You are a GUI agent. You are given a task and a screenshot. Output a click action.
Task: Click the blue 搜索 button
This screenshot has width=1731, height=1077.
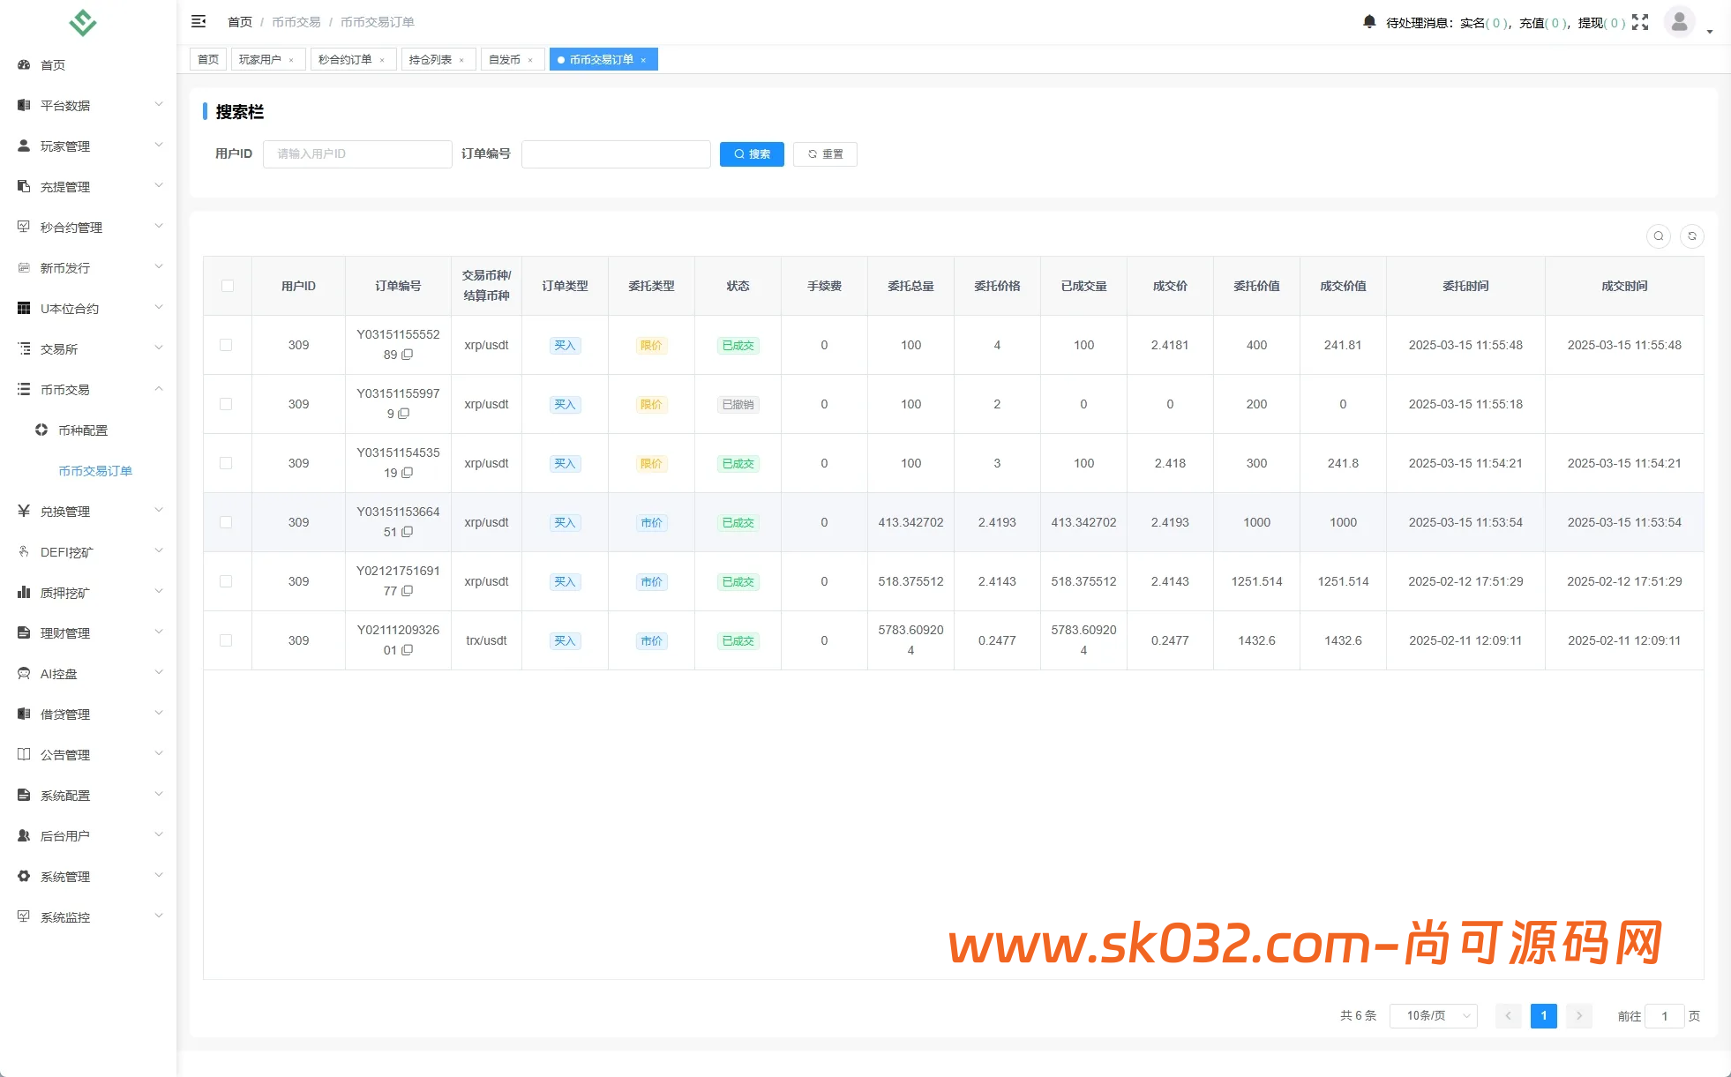coord(752,154)
